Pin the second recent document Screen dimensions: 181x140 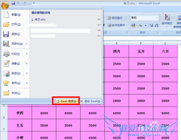99,25
